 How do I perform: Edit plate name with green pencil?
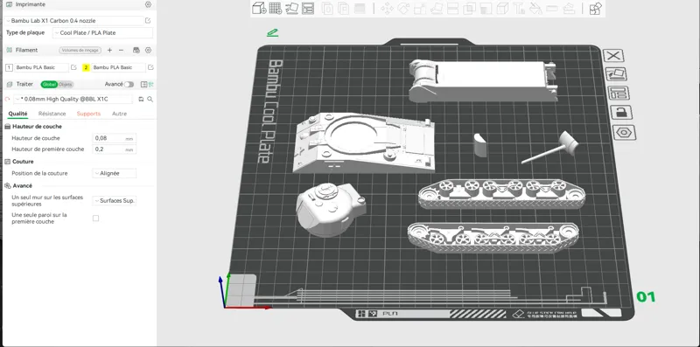click(x=272, y=32)
